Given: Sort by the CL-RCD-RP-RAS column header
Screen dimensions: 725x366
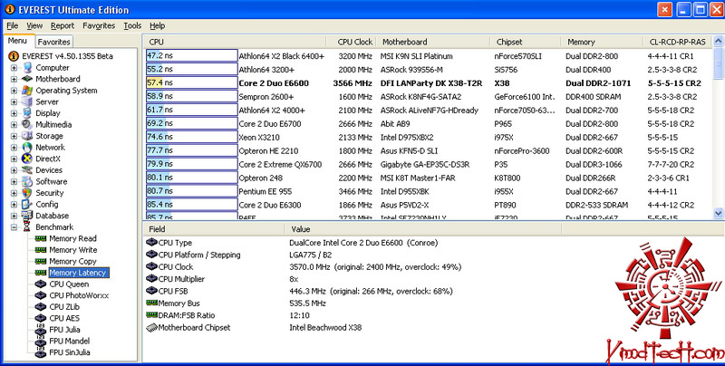Looking at the screenshot, I should 677,42.
